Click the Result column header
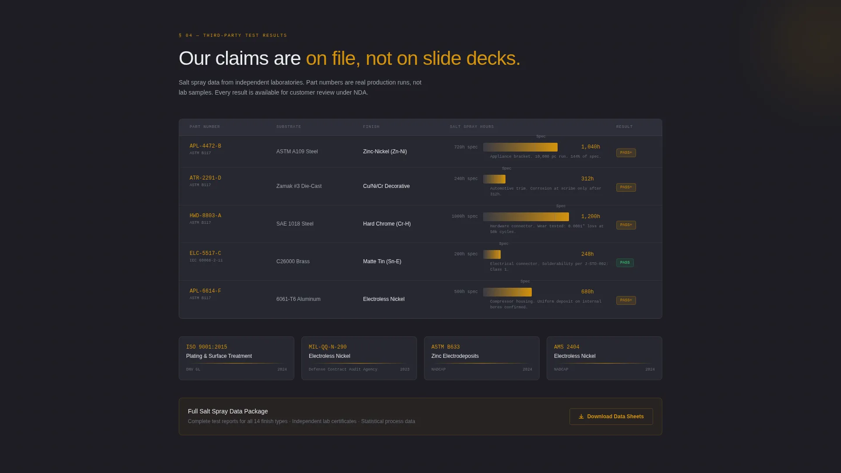This screenshot has width=841, height=473. pyautogui.click(x=624, y=127)
